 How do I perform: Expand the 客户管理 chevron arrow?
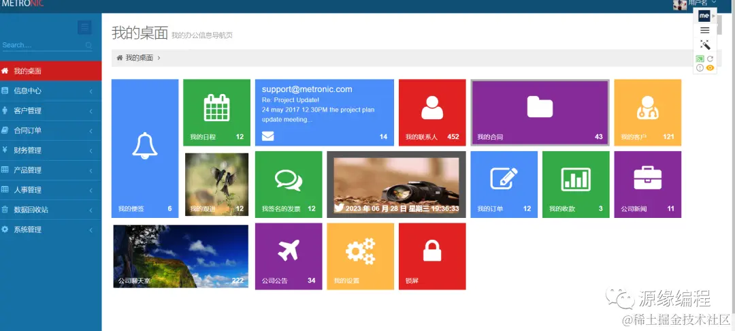[91, 111]
